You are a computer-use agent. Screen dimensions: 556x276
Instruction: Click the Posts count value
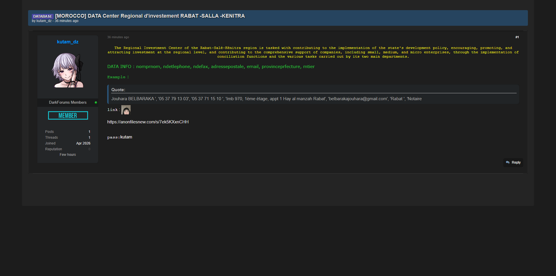point(89,132)
